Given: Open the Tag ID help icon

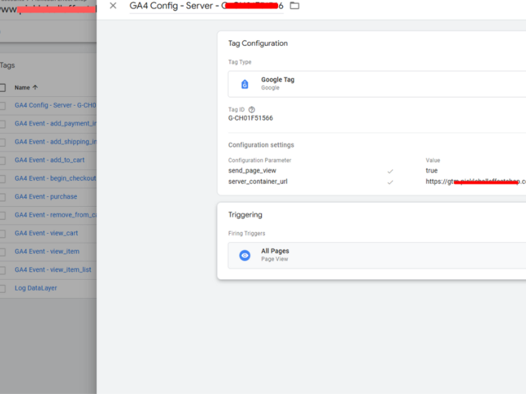Looking at the screenshot, I should (252, 110).
